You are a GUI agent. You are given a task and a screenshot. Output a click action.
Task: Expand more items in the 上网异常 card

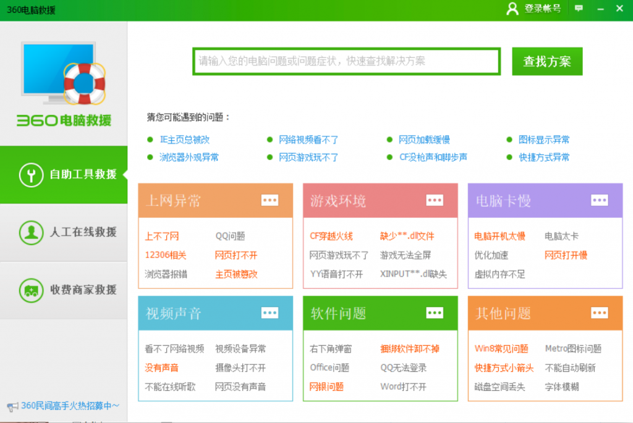click(x=270, y=200)
